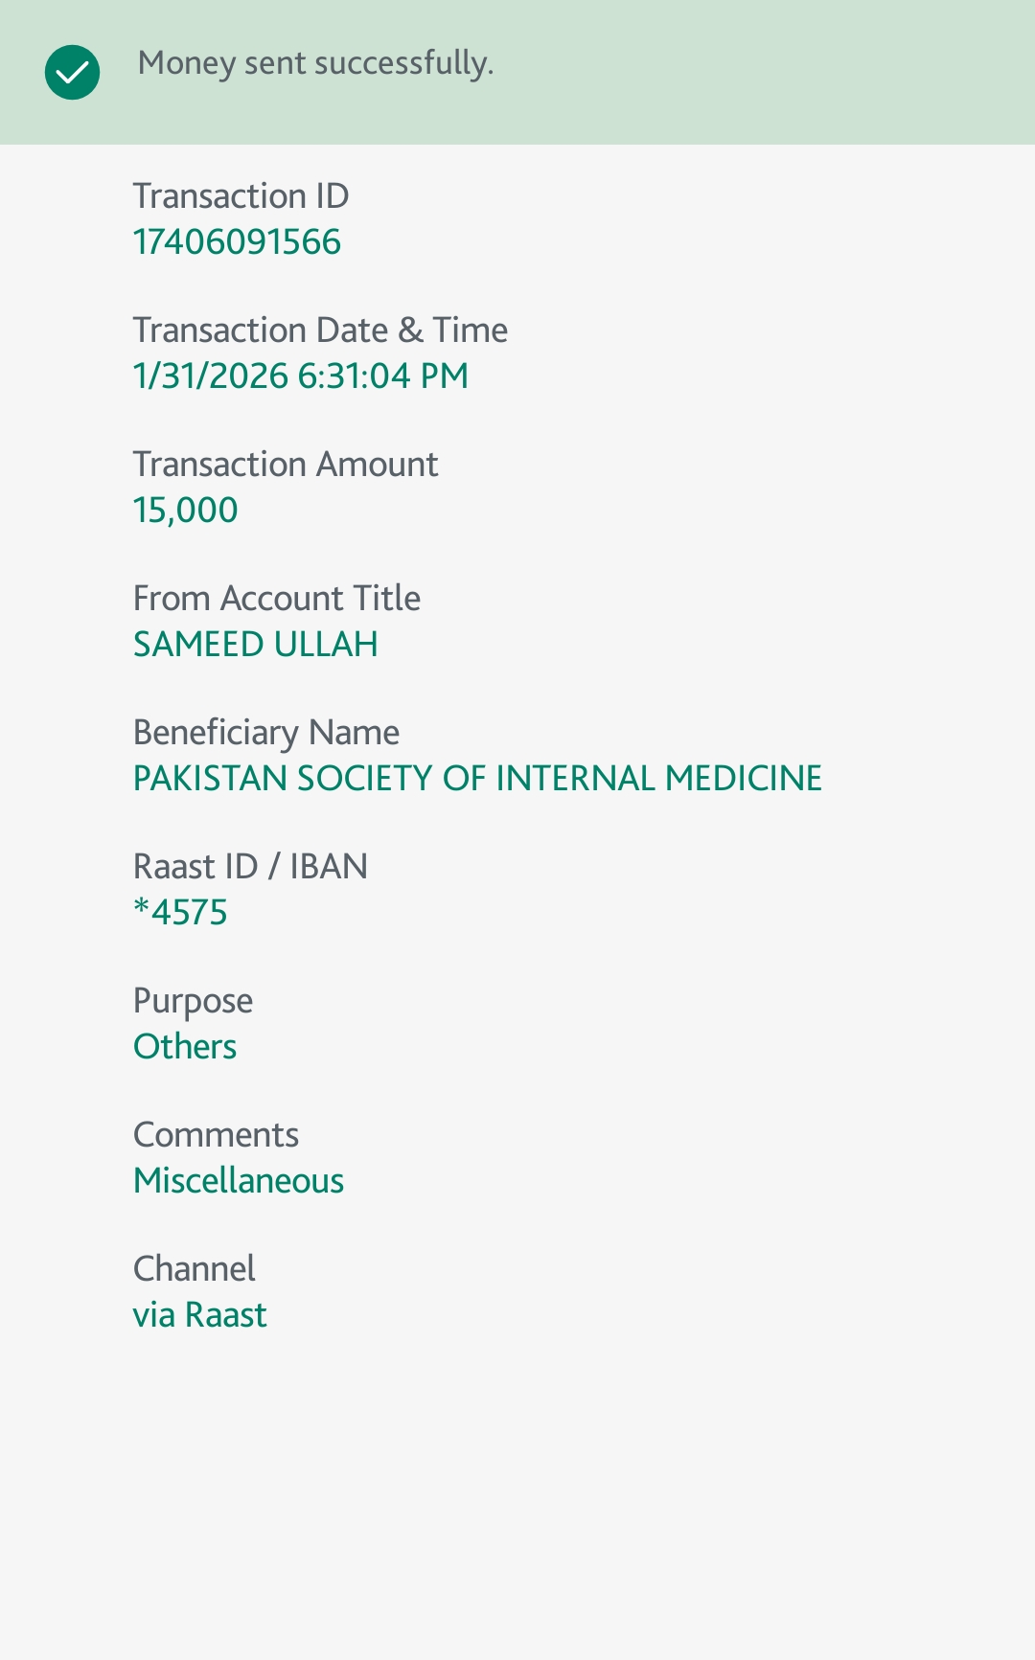
Task: Tap the Miscellaneous comment value
Action: [x=239, y=1180]
